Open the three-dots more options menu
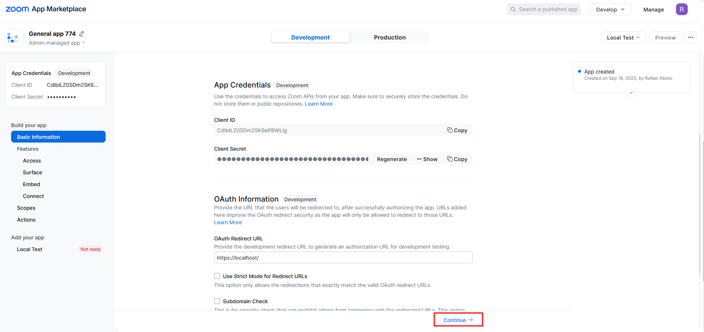 pyautogui.click(x=691, y=37)
